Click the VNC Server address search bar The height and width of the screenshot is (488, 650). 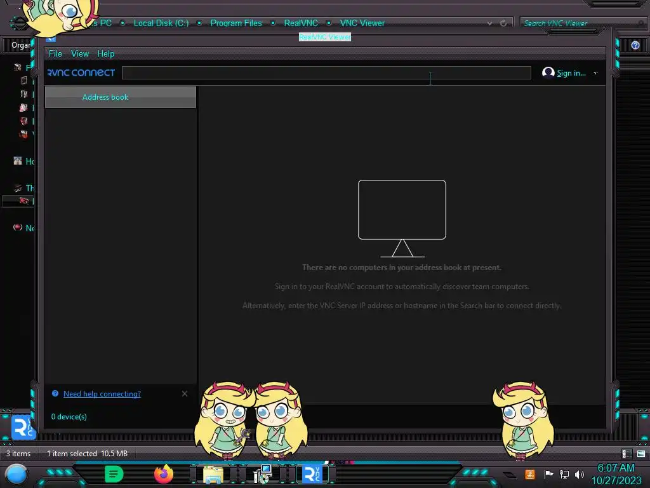[326, 72]
